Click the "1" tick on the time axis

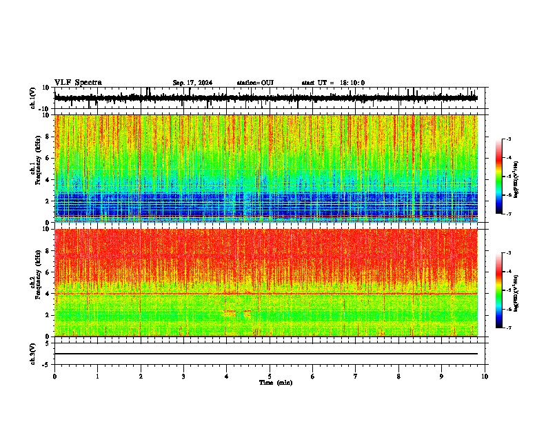click(x=97, y=376)
